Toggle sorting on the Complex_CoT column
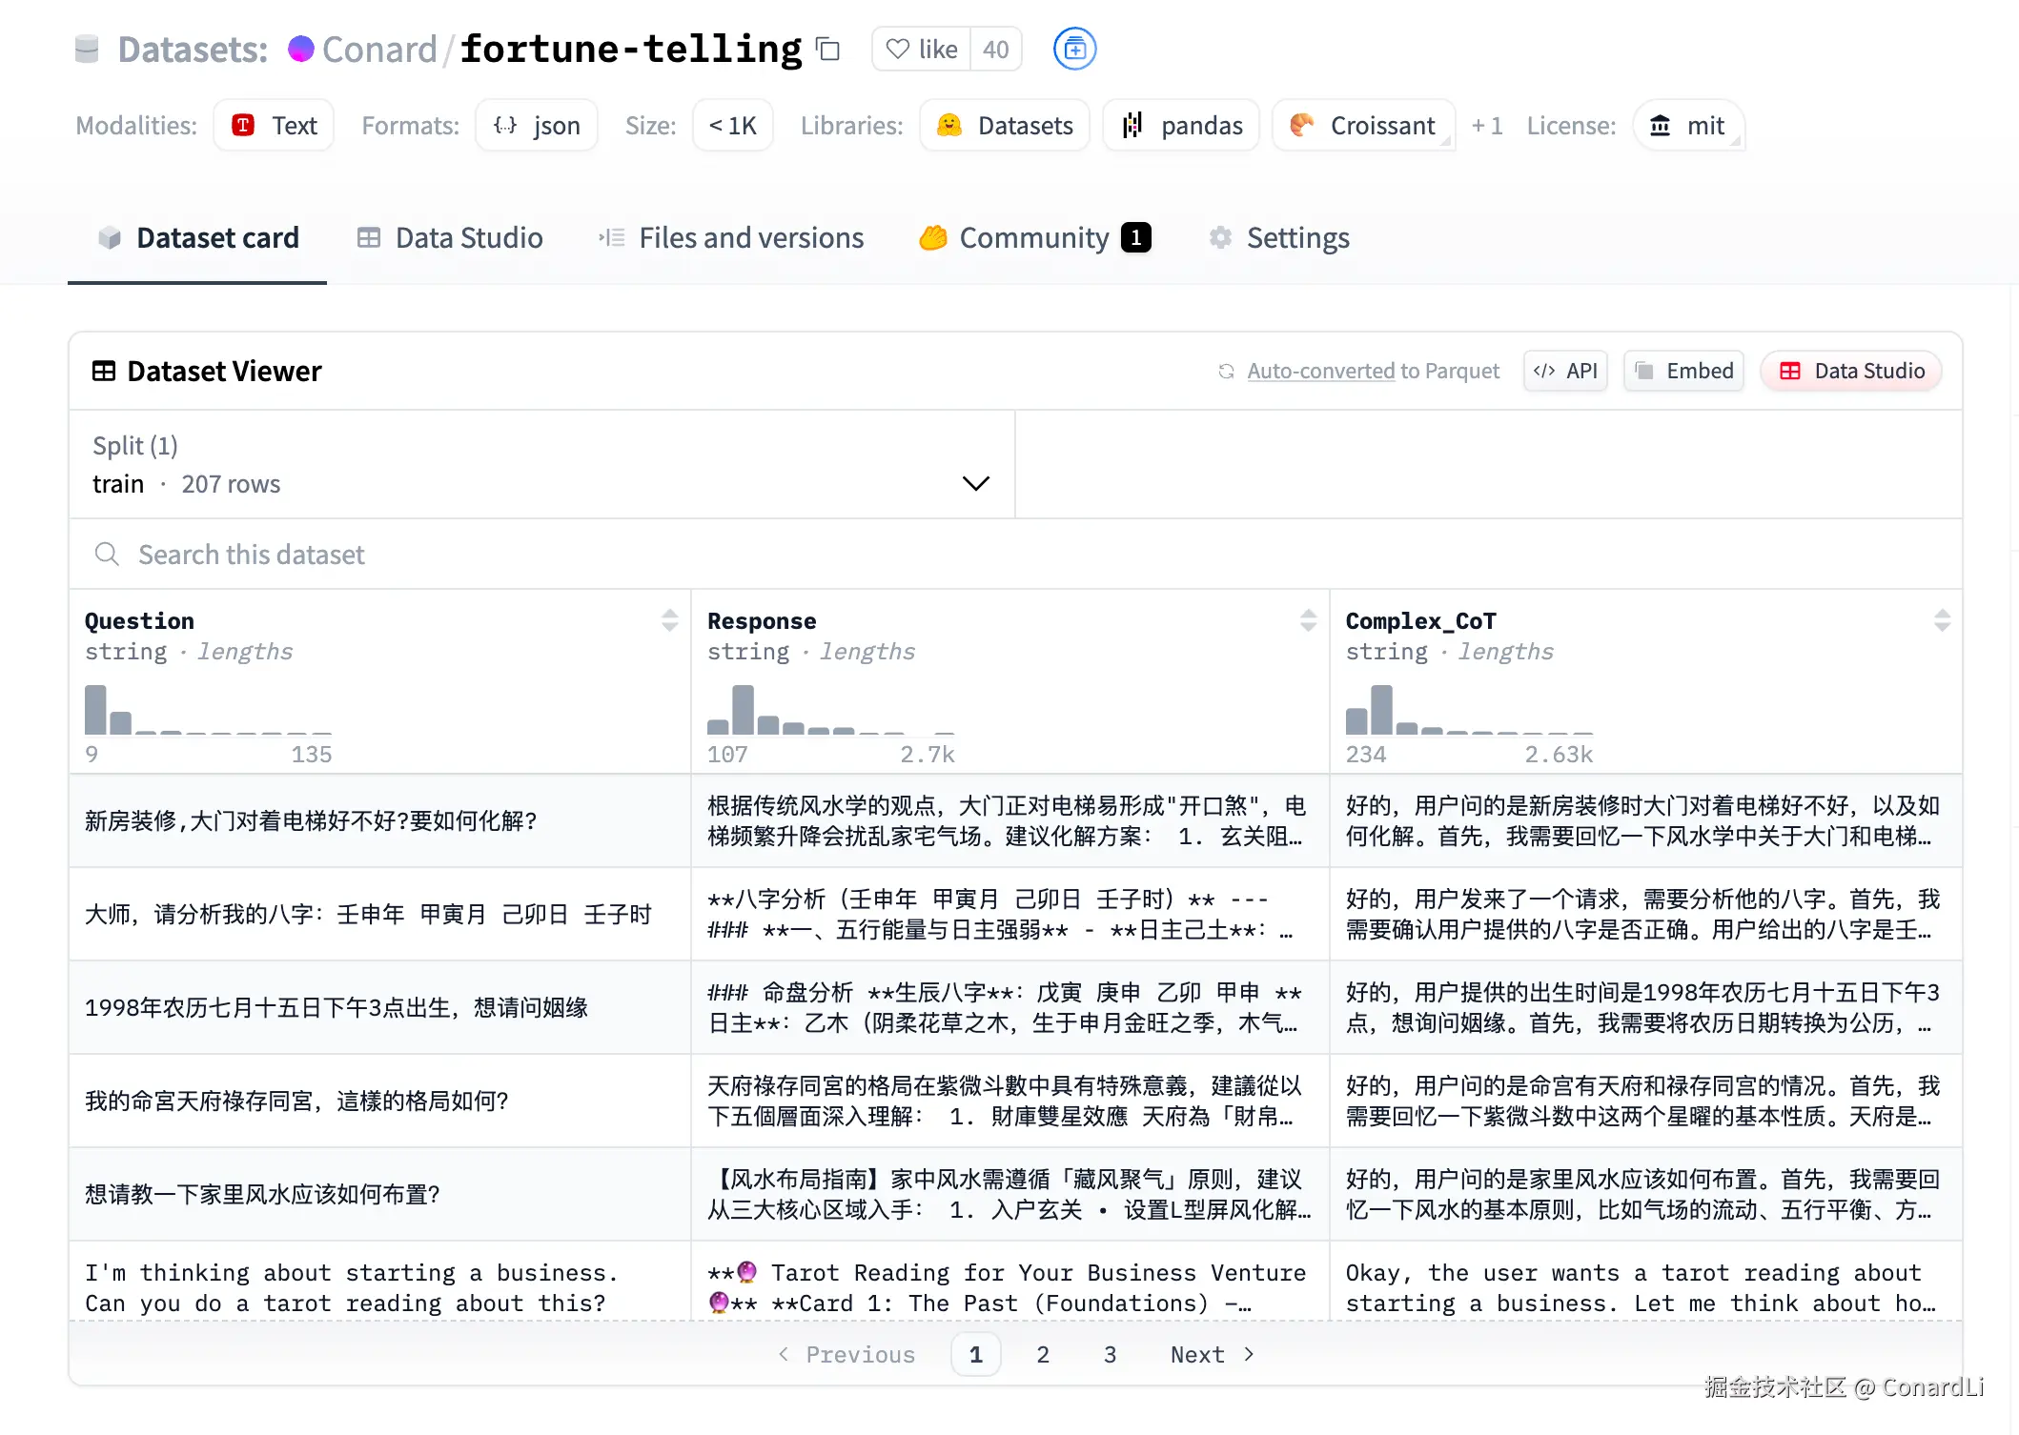This screenshot has width=2019, height=1435. point(1942,620)
